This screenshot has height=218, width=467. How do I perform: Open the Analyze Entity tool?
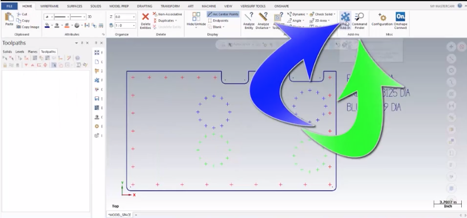pyautogui.click(x=249, y=20)
